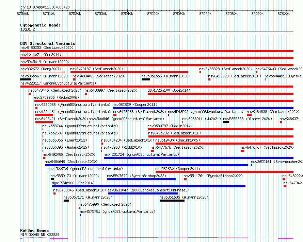This screenshot has width=303, height=242.
Task: Click nsv6478445 (Sedlazeck2020) label
Action: coord(55,90)
